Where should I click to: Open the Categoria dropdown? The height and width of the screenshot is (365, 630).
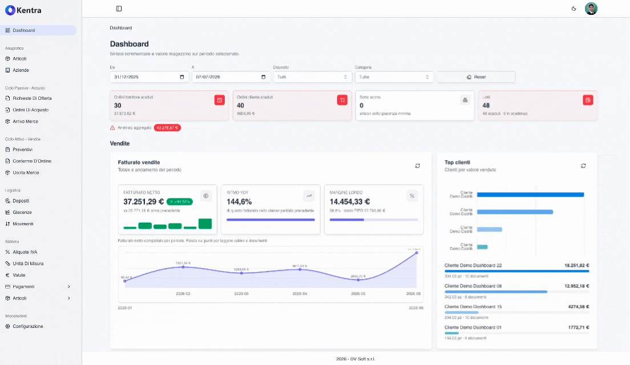point(394,77)
